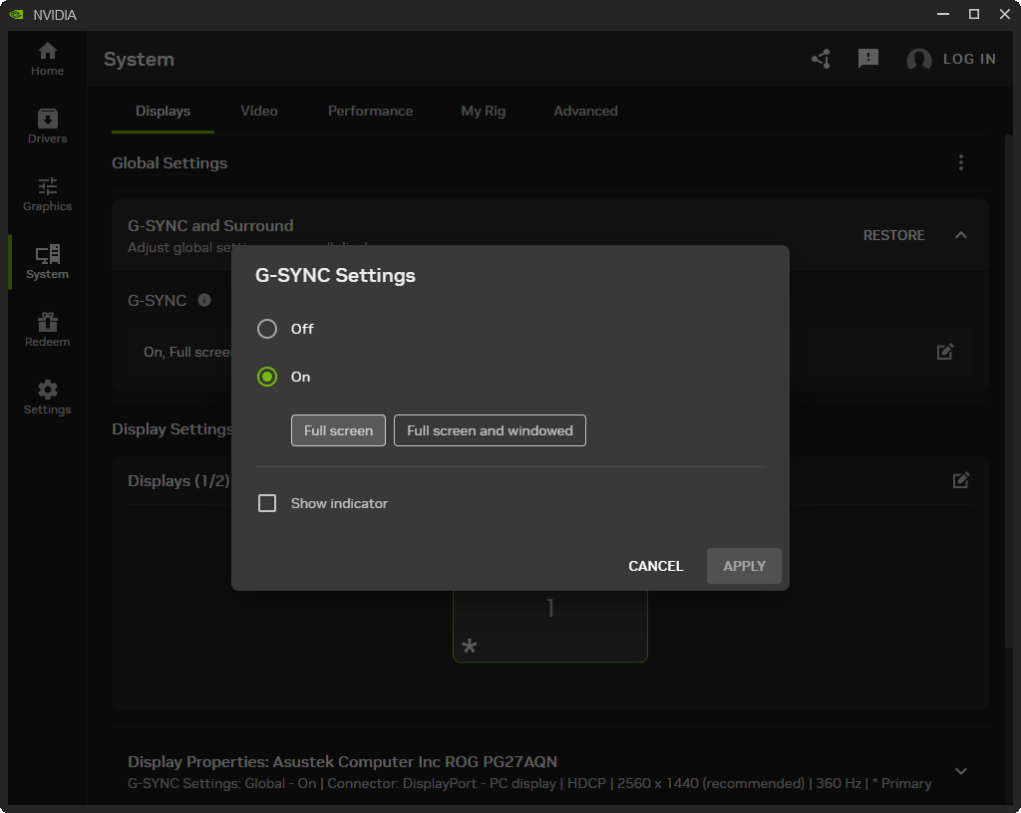Click the edit icon for G-SYNC setting

click(945, 352)
